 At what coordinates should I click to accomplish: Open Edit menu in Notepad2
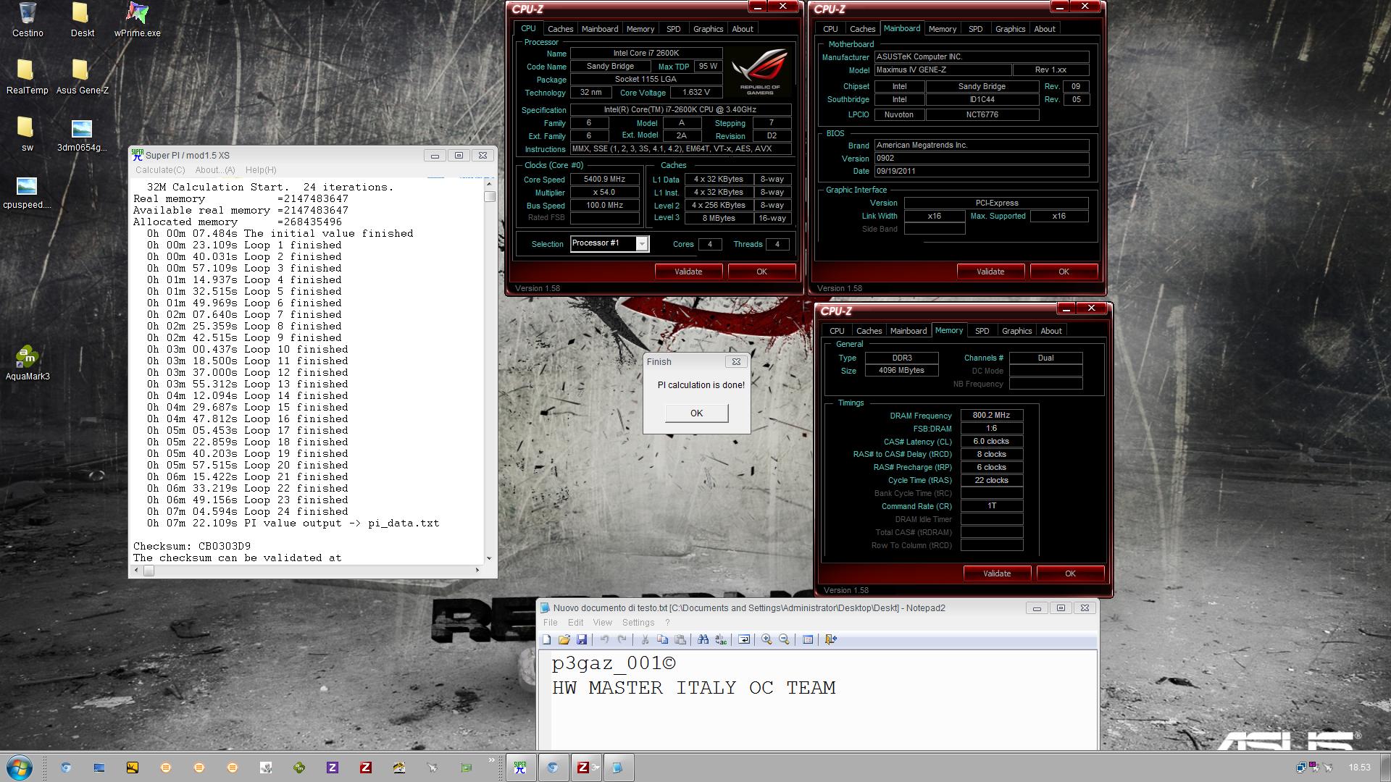[575, 623]
